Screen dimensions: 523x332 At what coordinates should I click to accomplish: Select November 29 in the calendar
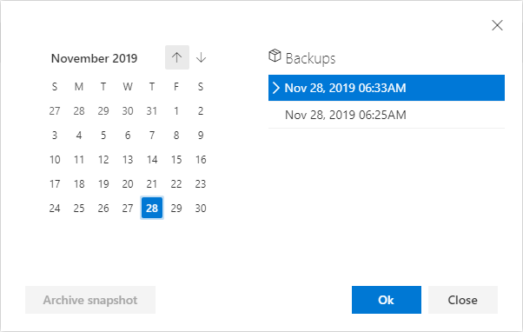point(176,208)
